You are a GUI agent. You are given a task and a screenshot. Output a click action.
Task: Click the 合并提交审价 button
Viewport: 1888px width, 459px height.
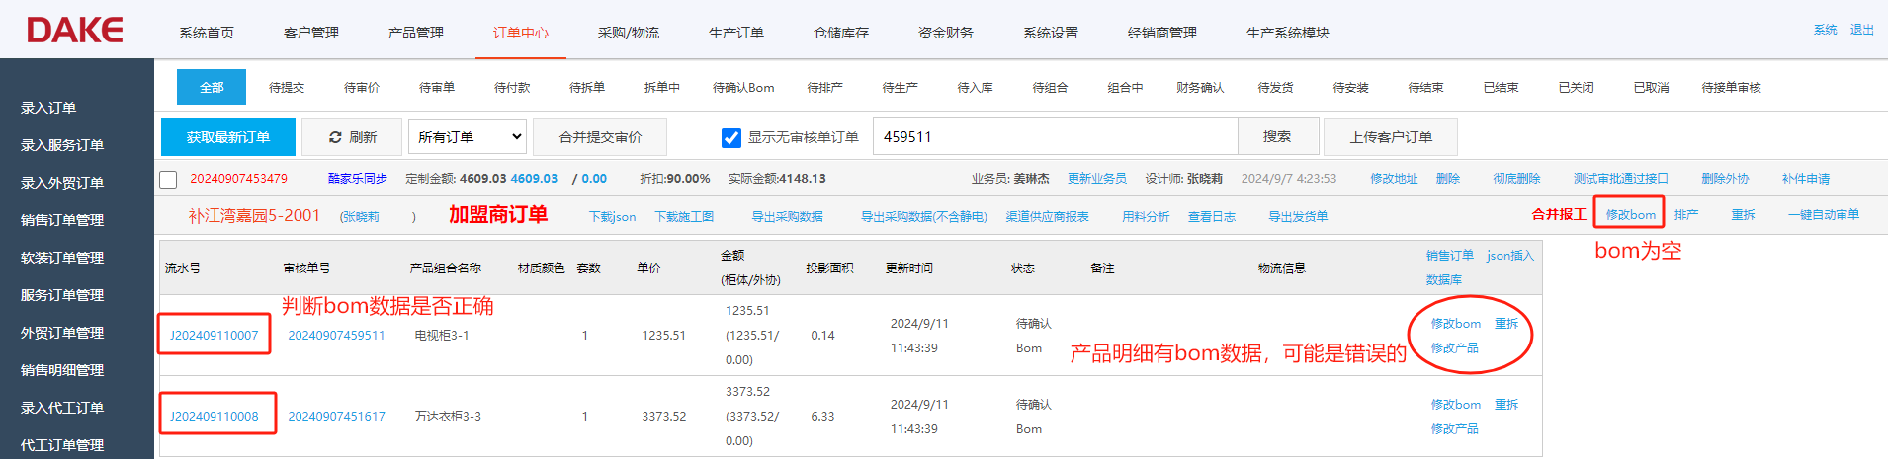pyautogui.click(x=600, y=137)
